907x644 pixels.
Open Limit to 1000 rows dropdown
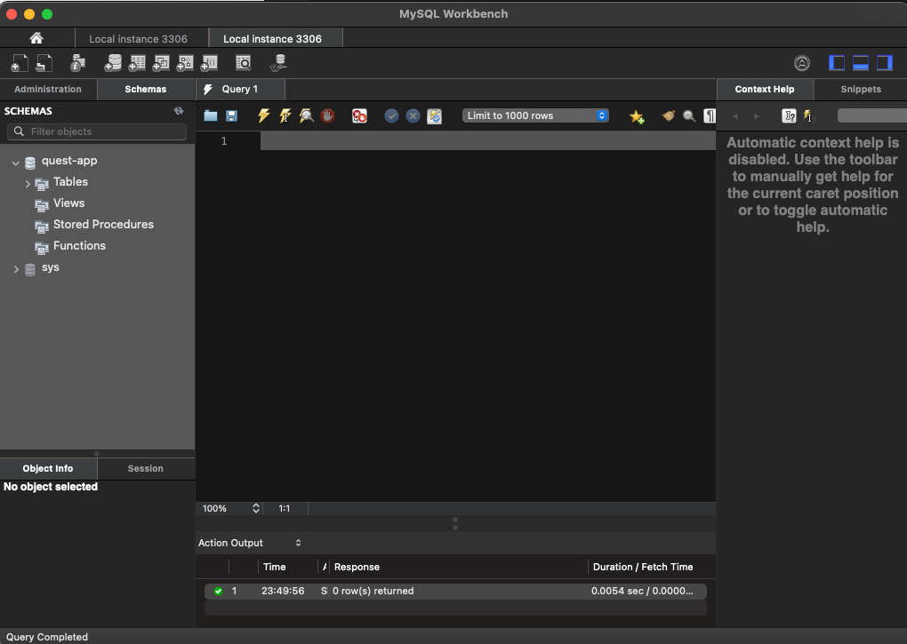tap(535, 115)
